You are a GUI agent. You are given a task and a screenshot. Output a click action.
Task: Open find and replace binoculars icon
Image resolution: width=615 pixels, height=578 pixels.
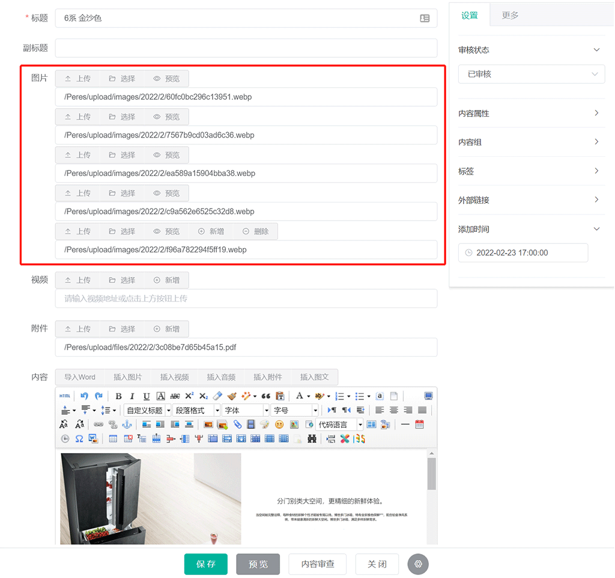312,439
